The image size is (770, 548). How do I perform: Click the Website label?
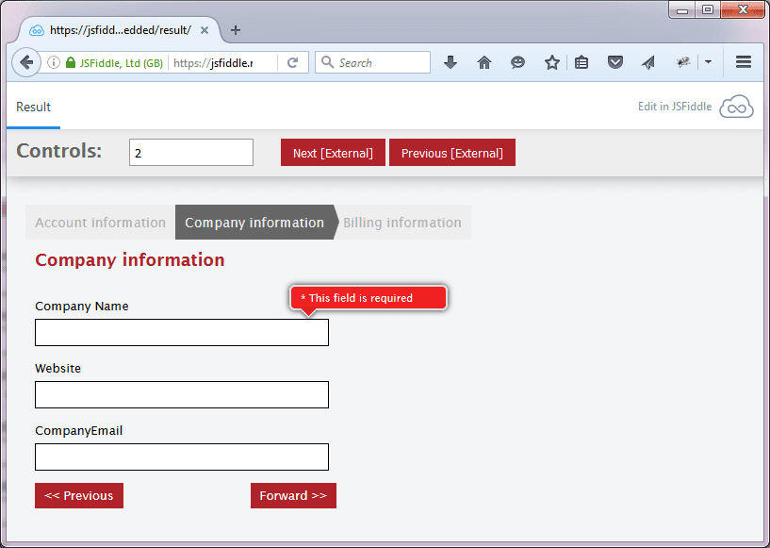click(x=57, y=368)
